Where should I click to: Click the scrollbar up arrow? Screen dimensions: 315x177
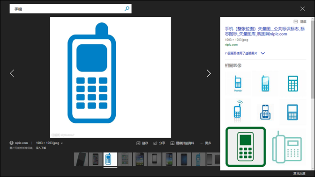pos(313,19)
